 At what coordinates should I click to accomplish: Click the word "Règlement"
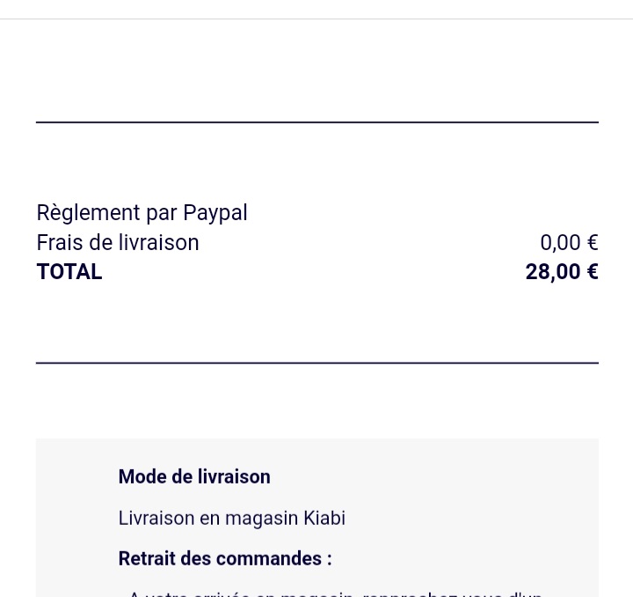click(x=88, y=213)
